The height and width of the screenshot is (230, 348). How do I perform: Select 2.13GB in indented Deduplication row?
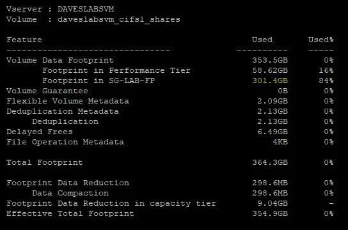point(273,121)
